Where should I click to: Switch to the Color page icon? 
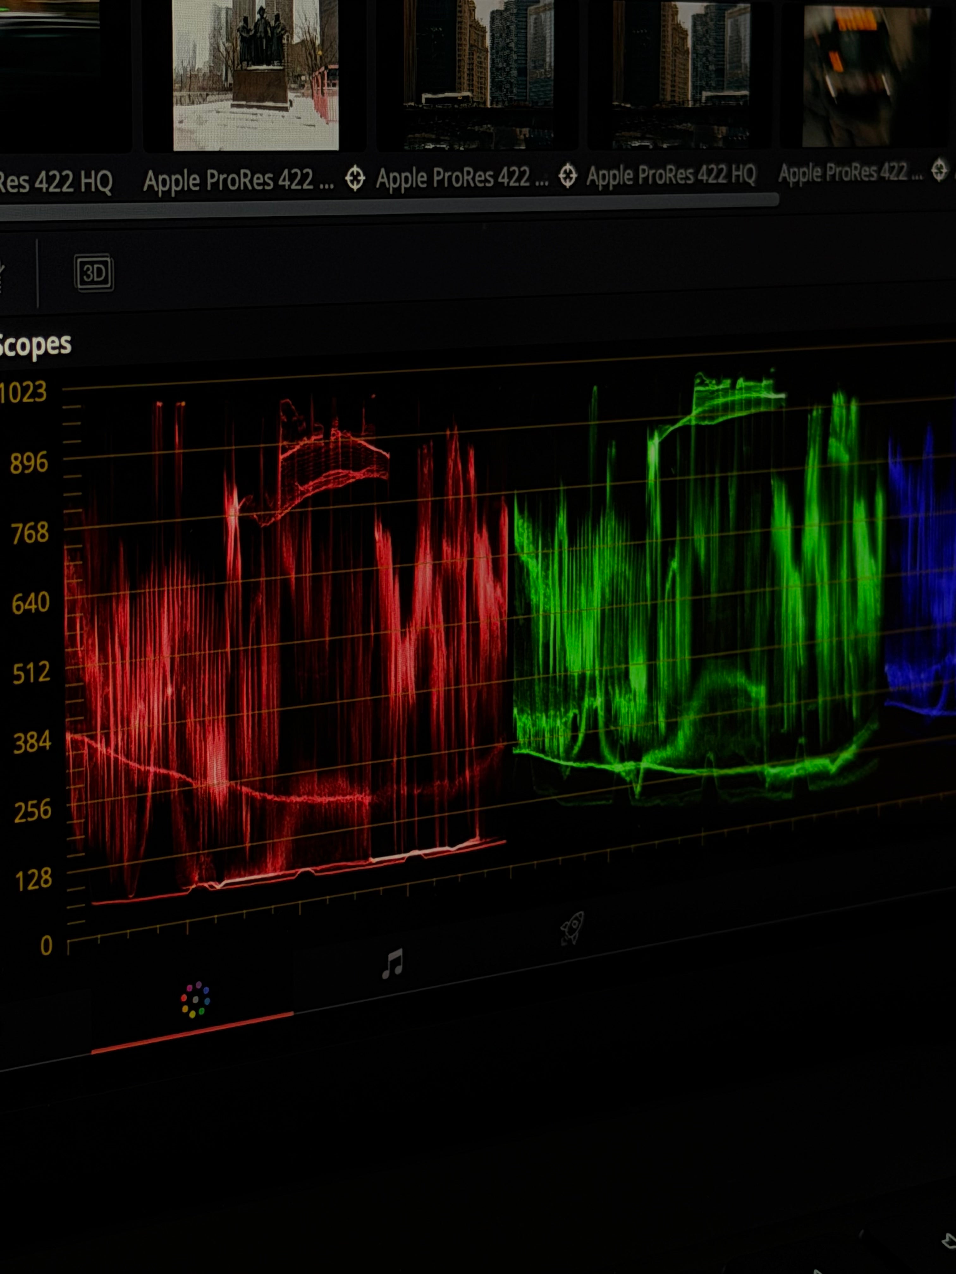[195, 1000]
